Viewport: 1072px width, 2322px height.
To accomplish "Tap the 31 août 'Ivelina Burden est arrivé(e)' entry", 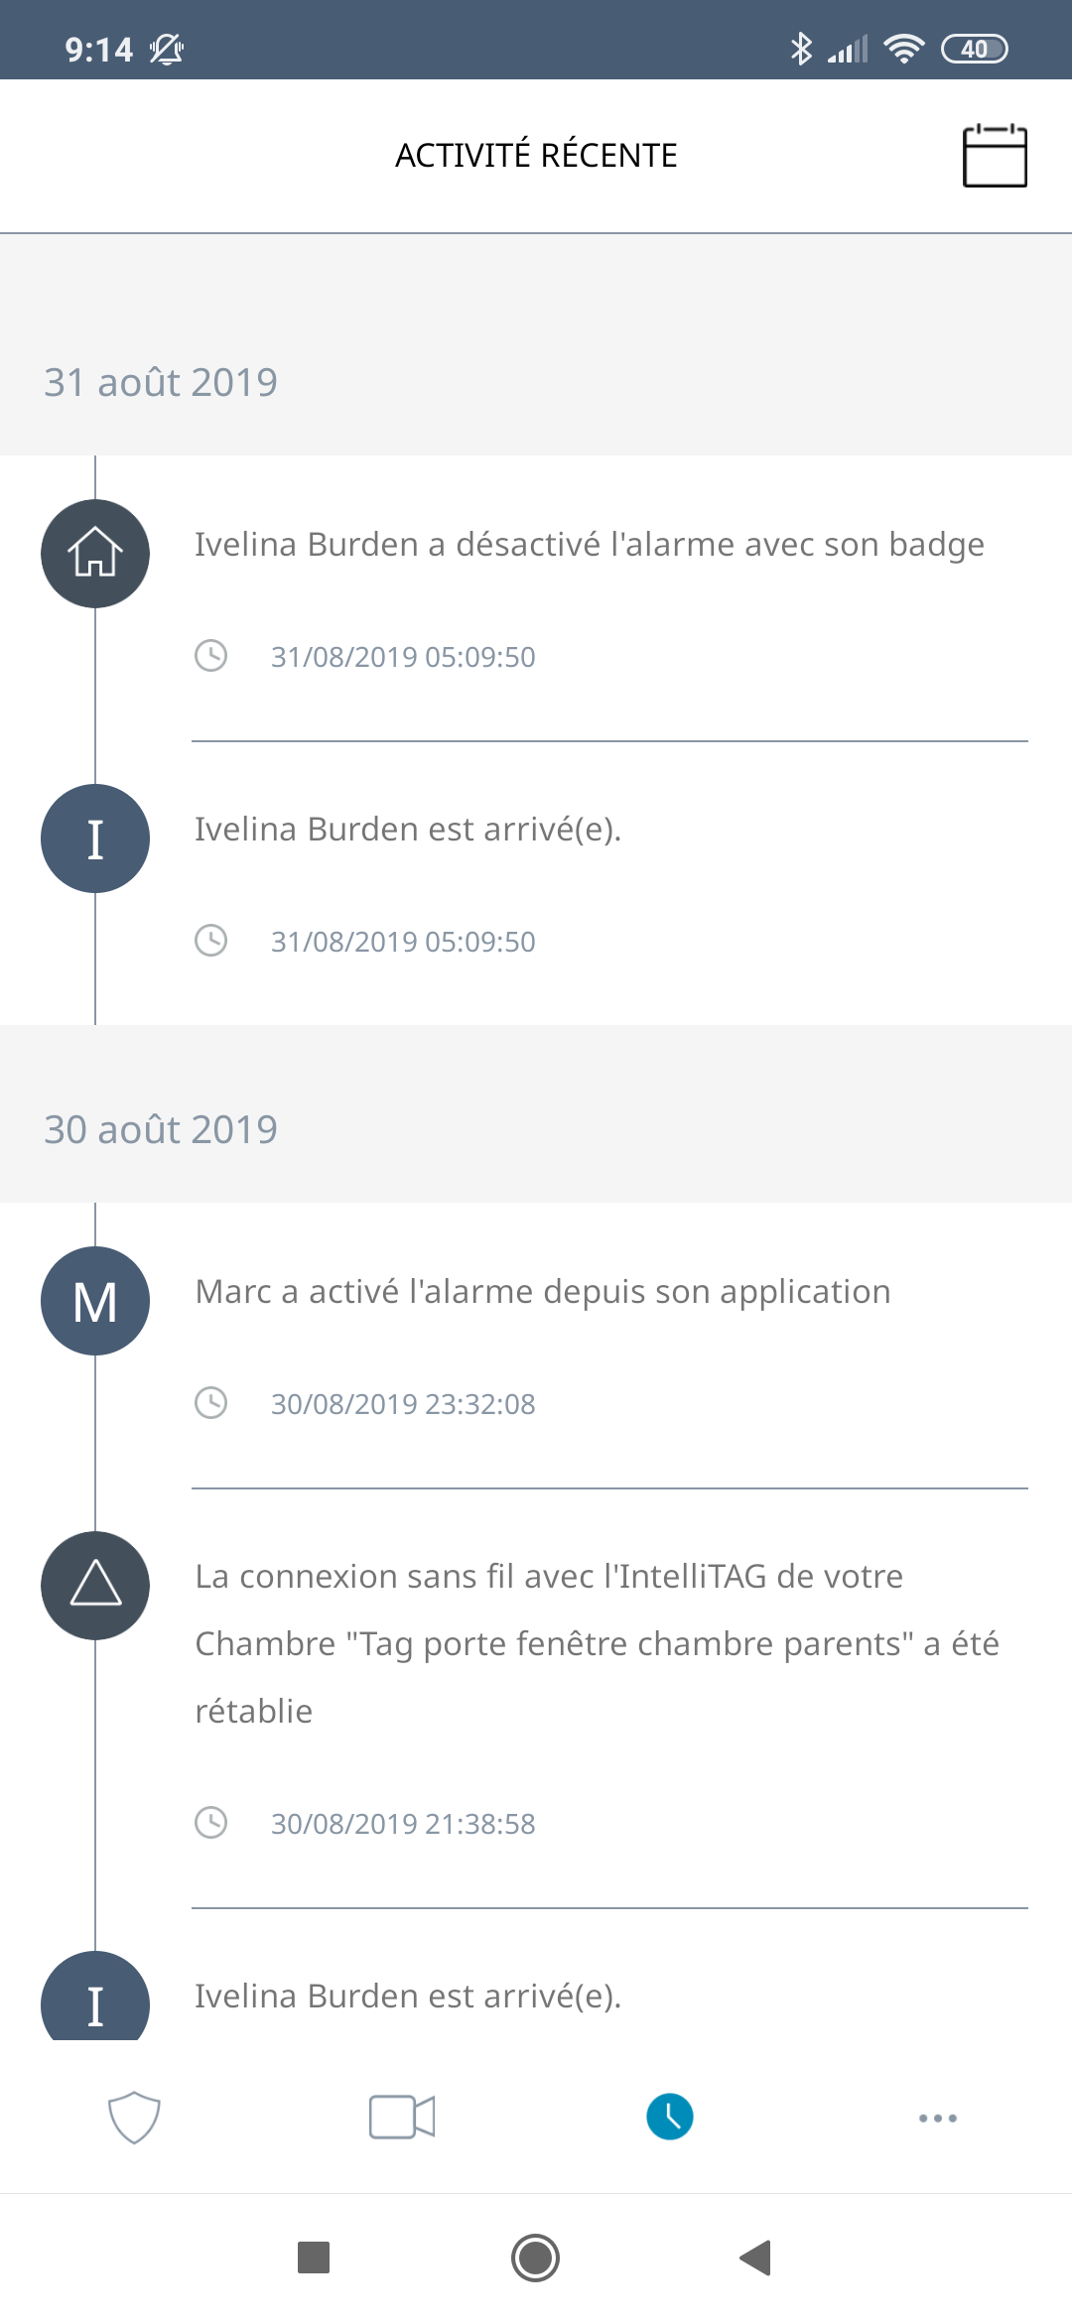I will (x=408, y=830).
